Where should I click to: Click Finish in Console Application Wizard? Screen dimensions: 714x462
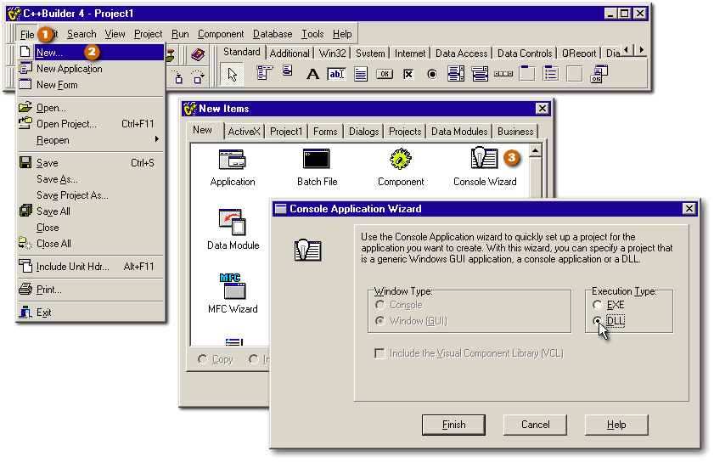(x=453, y=425)
